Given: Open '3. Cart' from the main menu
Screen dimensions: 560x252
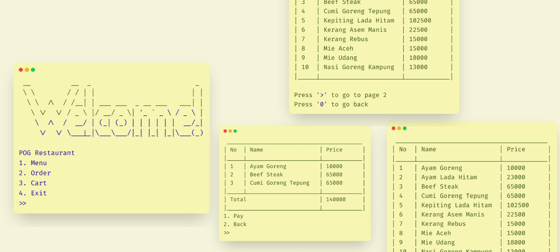Looking at the screenshot, I should pos(33,183).
